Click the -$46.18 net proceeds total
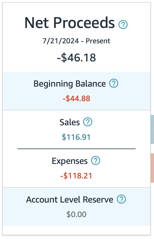The image size is (154, 239). (76, 58)
